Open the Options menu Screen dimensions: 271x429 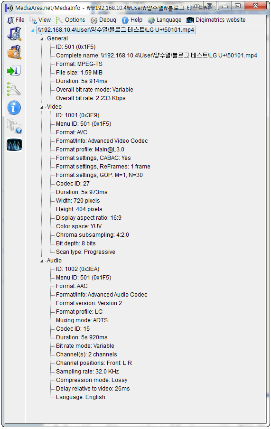(71, 20)
